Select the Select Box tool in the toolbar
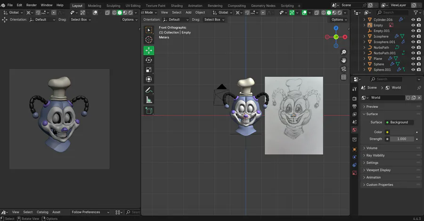The height and width of the screenshot is (221, 424). (149, 30)
